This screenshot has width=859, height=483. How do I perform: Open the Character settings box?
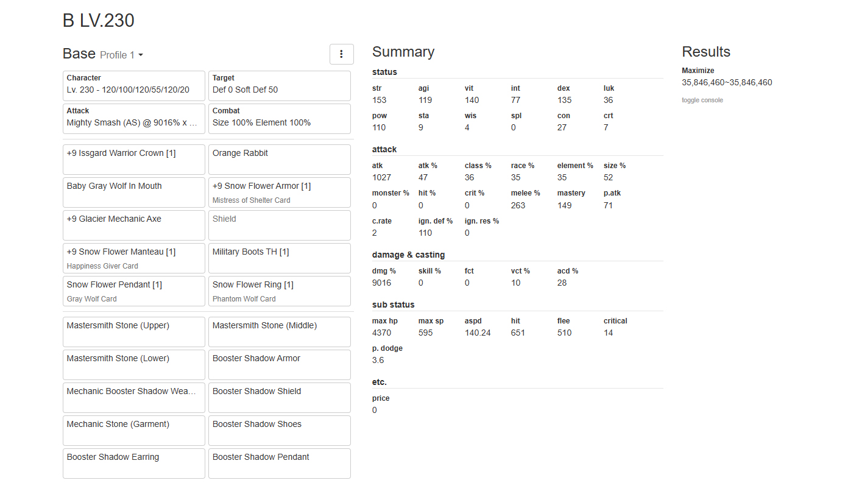133,86
